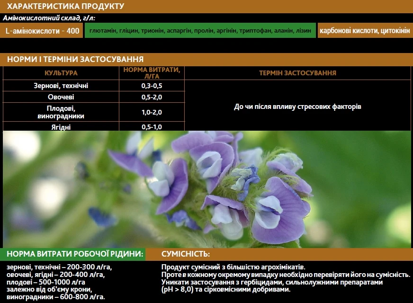The height and width of the screenshot is (303, 413).
Task: Click the green amino acids list box
Action: 200,31
